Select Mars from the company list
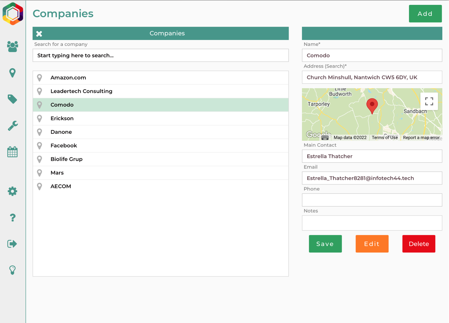The width and height of the screenshot is (449, 323). pyautogui.click(x=161, y=173)
